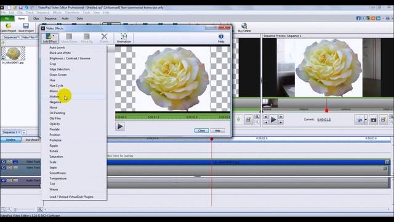
Task: Click the undo arrow in the title bar
Action: (x=26, y=7)
